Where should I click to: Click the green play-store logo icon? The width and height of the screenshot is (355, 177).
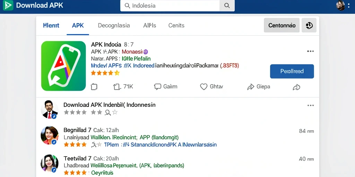pyautogui.click(x=8, y=5)
